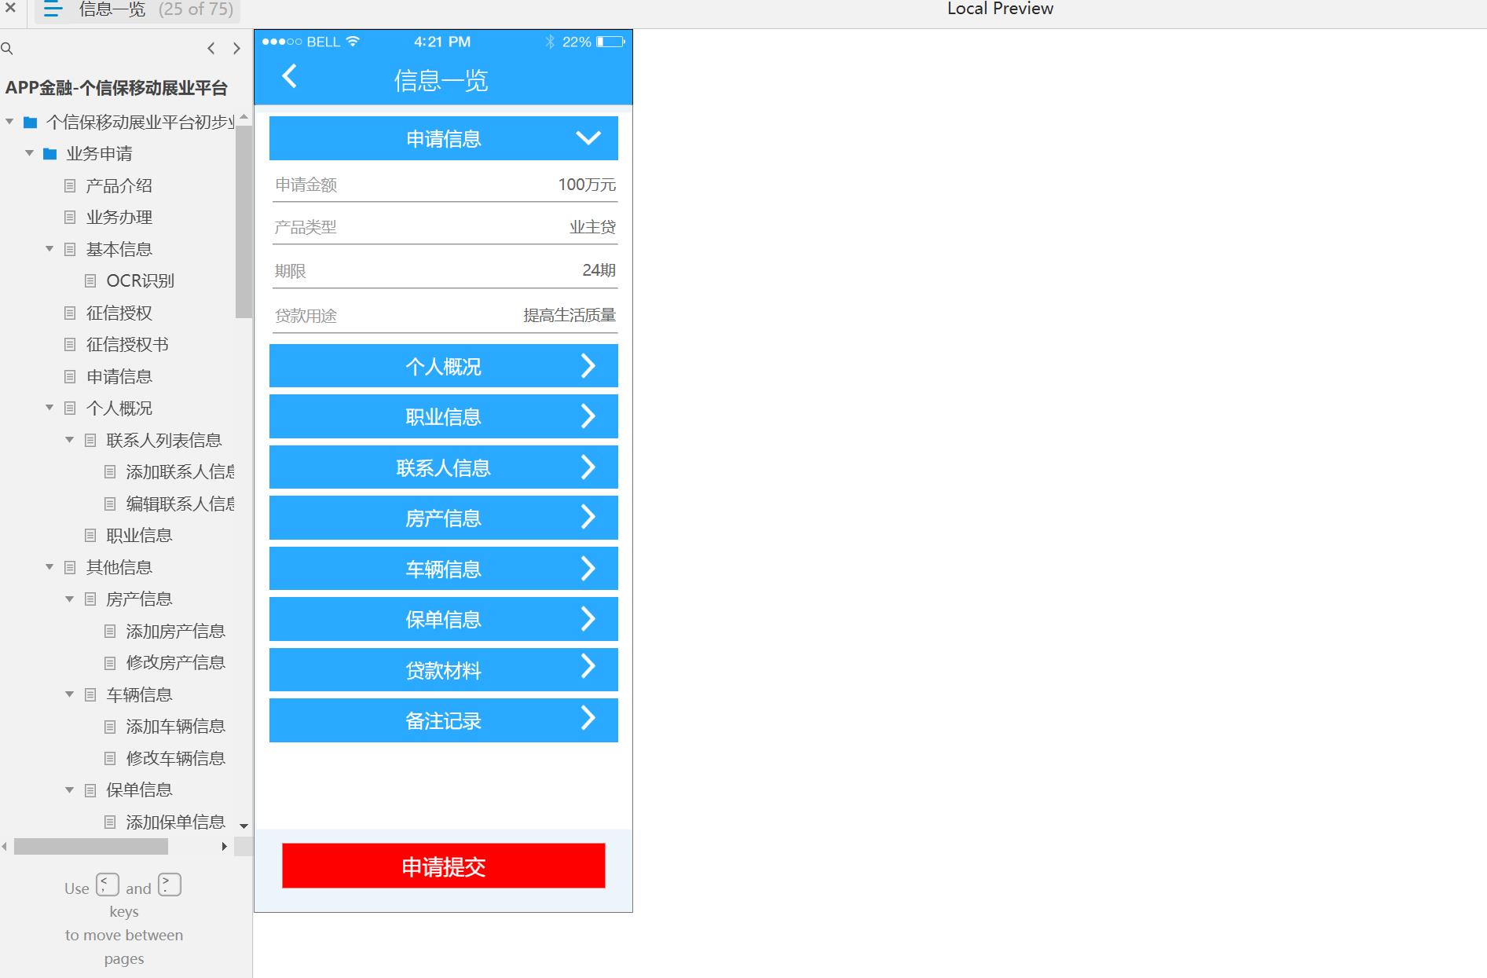Image resolution: width=1487 pixels, height=978 pixels.
Task: Click the 期限 value 24期
Action: (599, 270)
